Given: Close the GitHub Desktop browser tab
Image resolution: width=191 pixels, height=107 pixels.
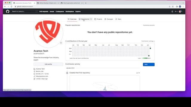Looking at the screenshot, I should coord(58,3).
